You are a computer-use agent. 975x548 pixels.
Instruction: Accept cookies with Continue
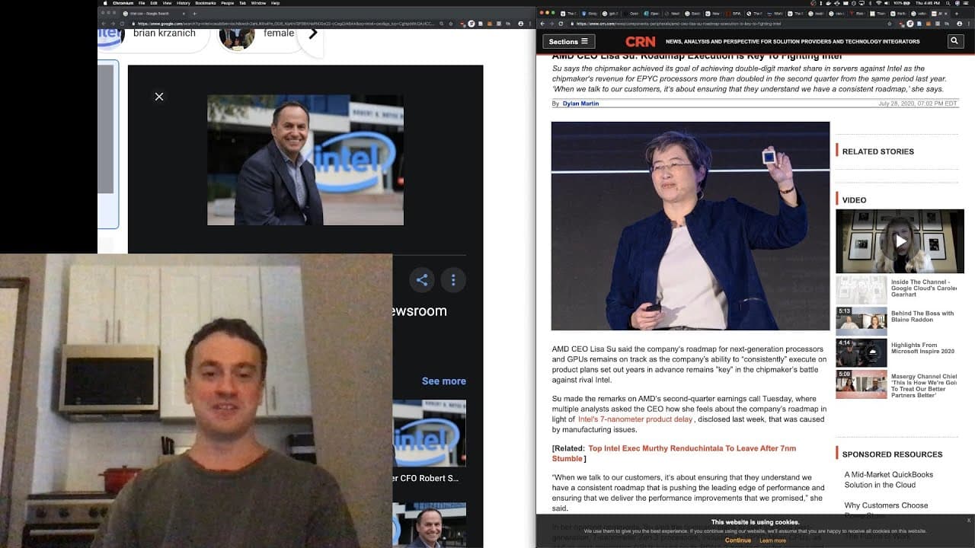click(x=738, y=540)
